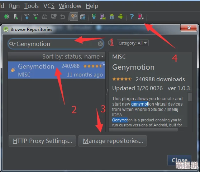The height and width of the screenshot is (172, 200).
Task: Open the Run menu
Action: pyautogui.click(x=14, y=6)
